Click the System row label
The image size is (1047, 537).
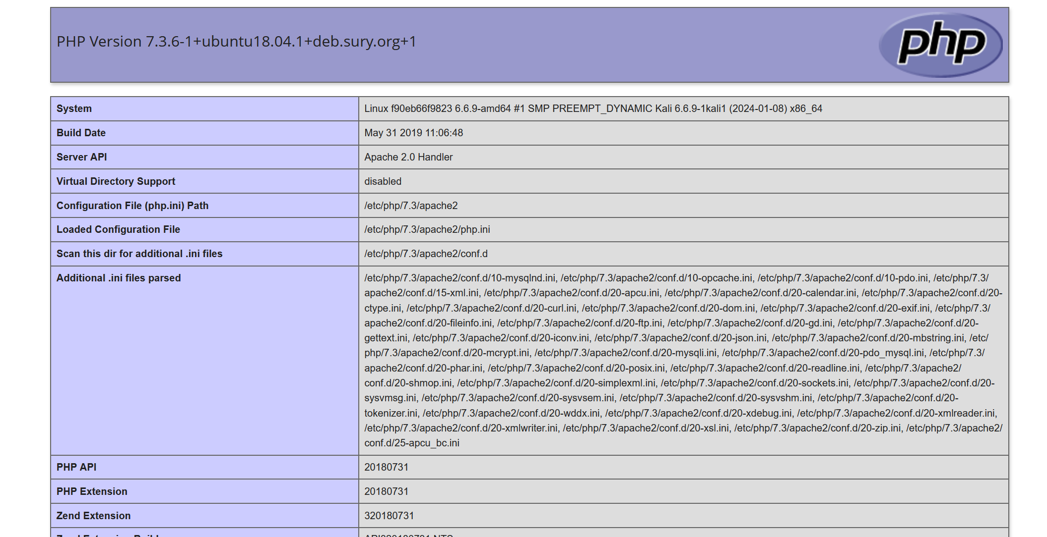[74, 108]
